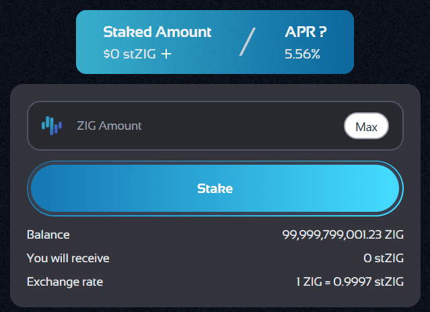Image resolution: width=430 pixels, height=312 pixels.
Task: Click the Staked Amount heading
Action: [157, 32]
